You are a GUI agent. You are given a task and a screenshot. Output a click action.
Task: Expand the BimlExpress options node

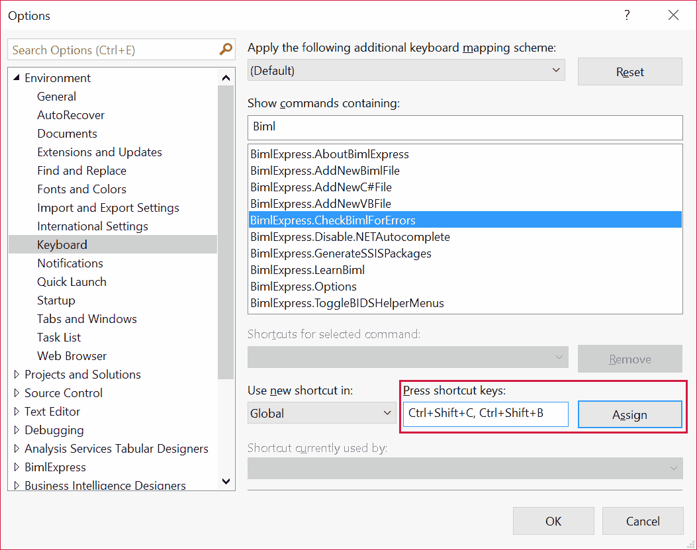point(17,467)
